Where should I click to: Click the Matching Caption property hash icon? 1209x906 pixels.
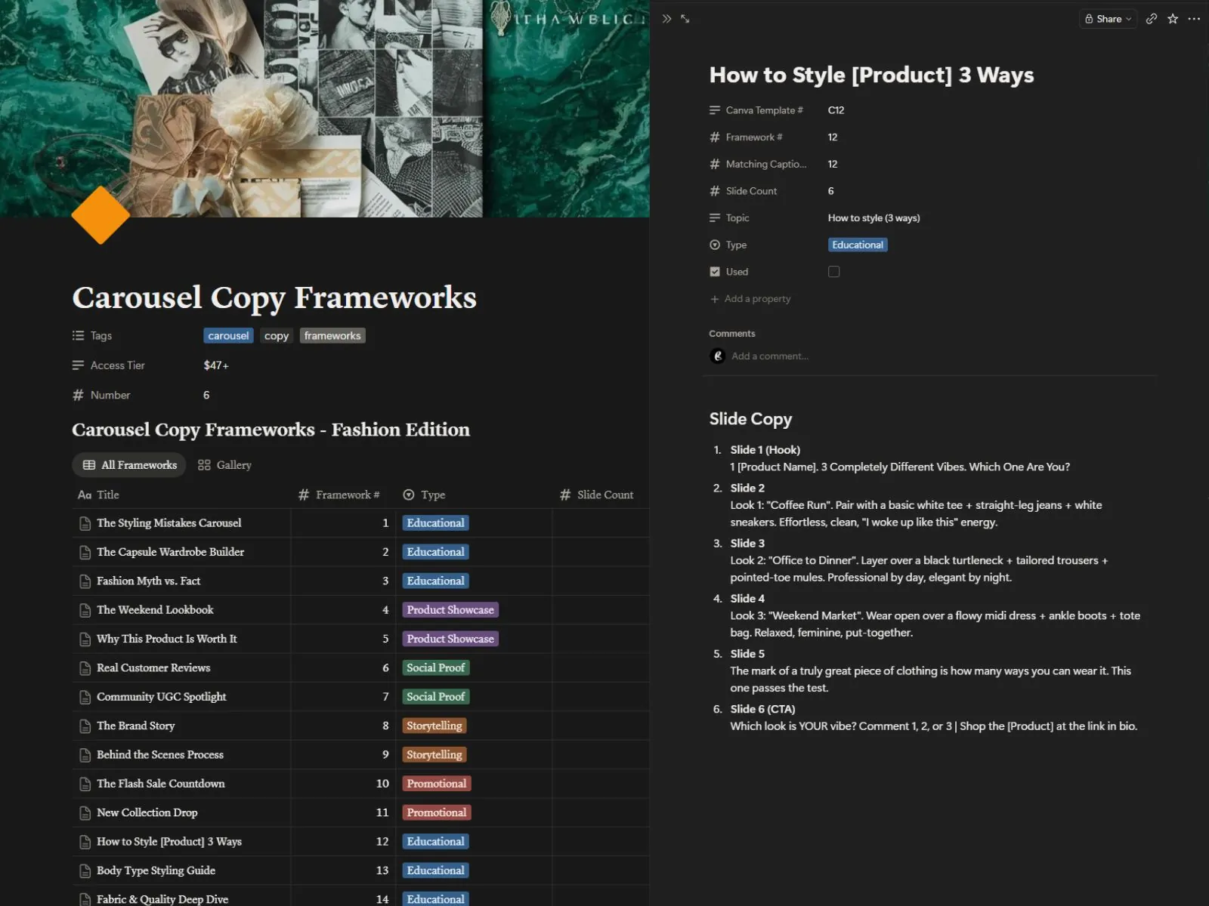click(715, 164)
